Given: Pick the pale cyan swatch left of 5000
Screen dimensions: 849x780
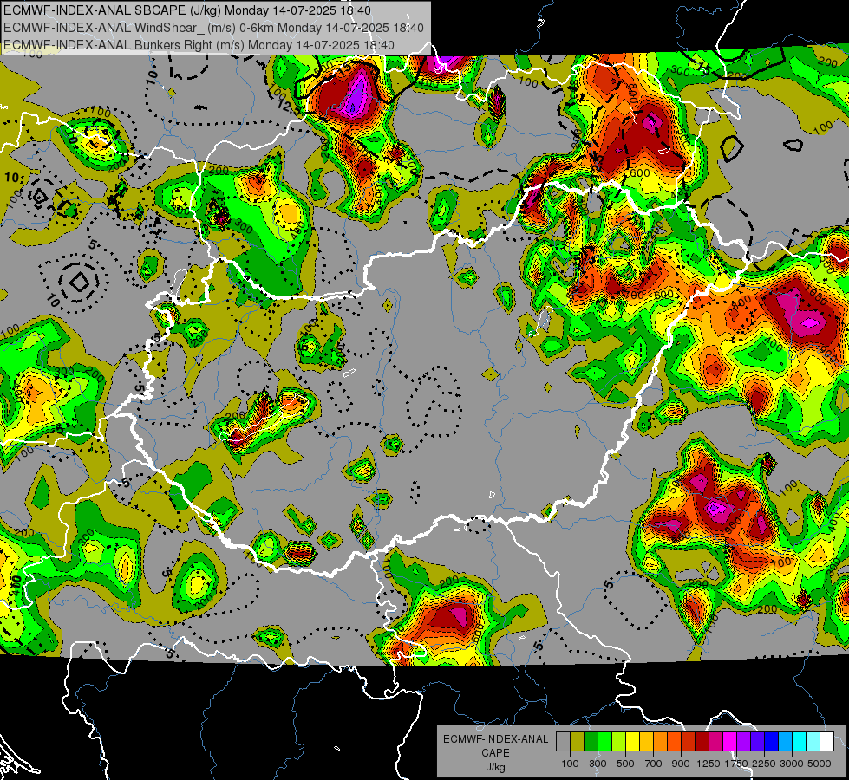Looking at the screenshot, I should (x=813, y=742).
